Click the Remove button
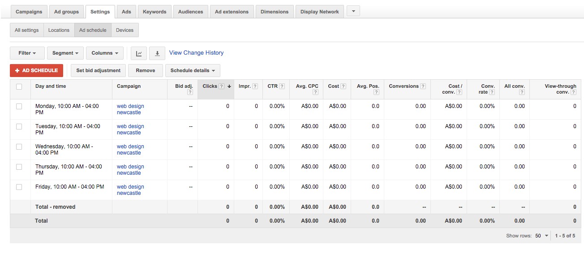The image size is (584, 254). (x=146, y=70)
